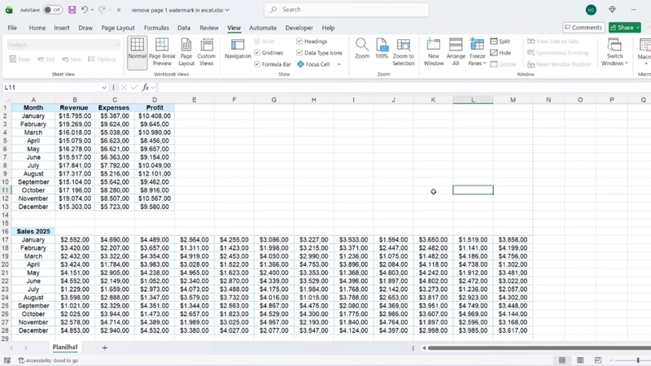Open file name dropdown in title bar
Screen dimensions: 651x366
(x=227, y=10)
